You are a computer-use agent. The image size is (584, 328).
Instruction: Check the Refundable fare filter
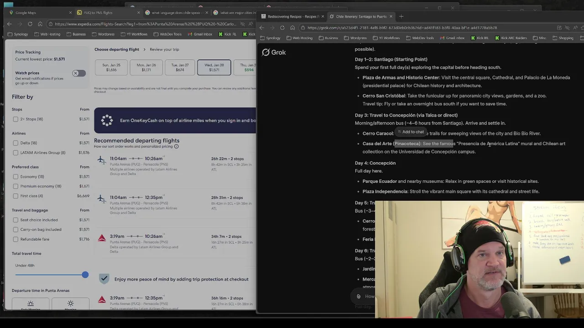16,239
